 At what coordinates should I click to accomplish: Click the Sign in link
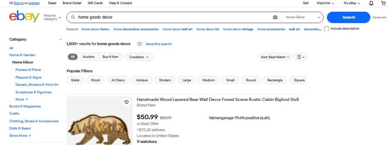[19, 3]
